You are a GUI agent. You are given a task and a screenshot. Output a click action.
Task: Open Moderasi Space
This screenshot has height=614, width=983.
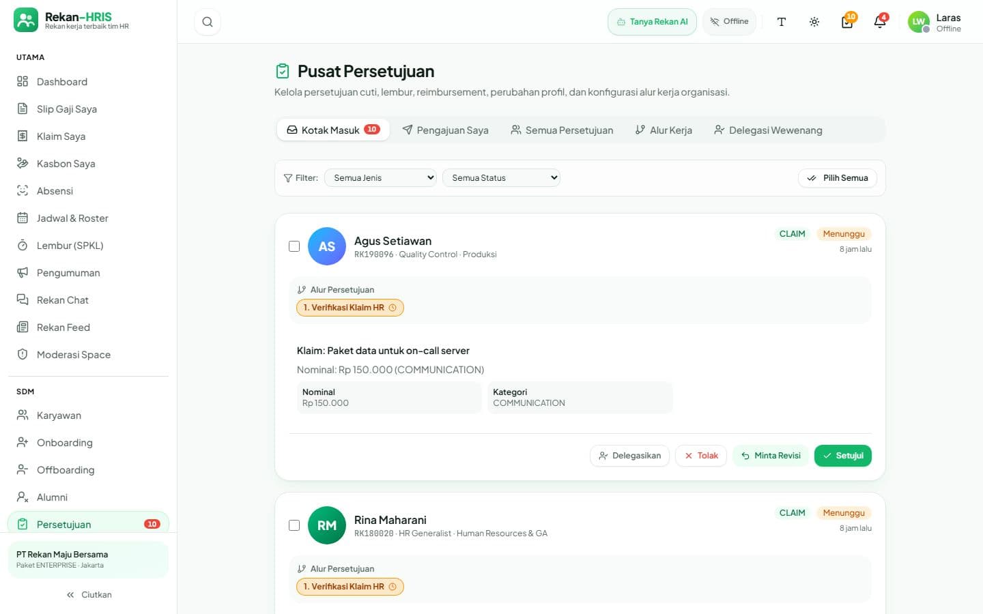pos(89,355)
